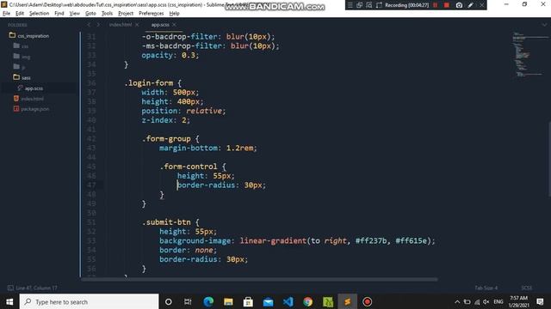Open the File menu
Screen dimensions: 551x309
[6, 14]
